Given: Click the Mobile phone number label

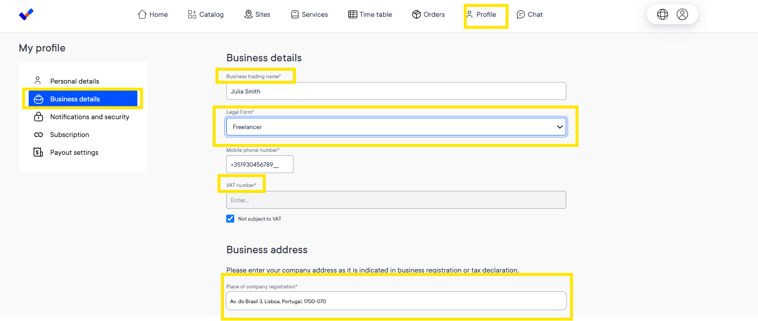Looking at the screenshot, I should (253, 150).
